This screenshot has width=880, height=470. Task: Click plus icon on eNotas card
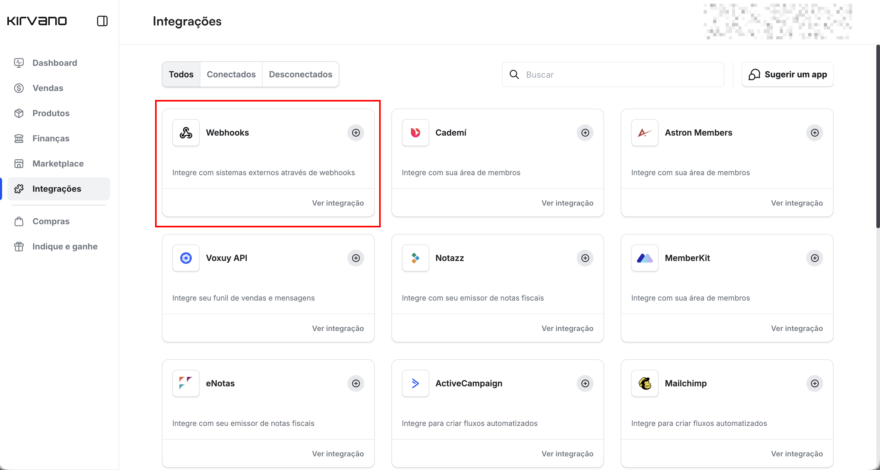click(356, 383)
